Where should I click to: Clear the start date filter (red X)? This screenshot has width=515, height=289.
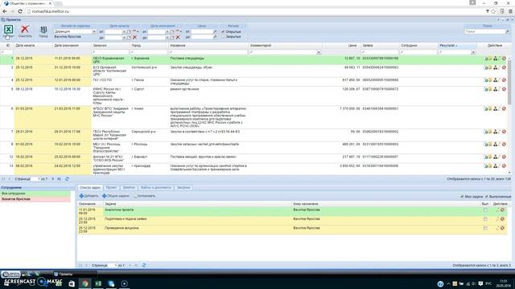tap(134, 38)
